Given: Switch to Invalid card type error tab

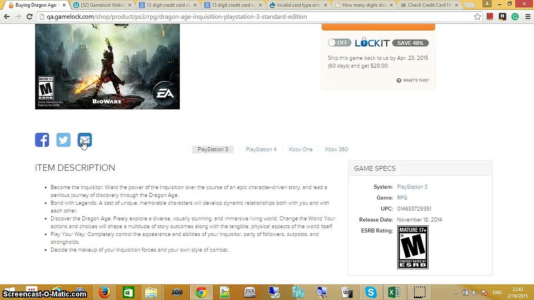Looking at the screenshot, I should 298,5.
